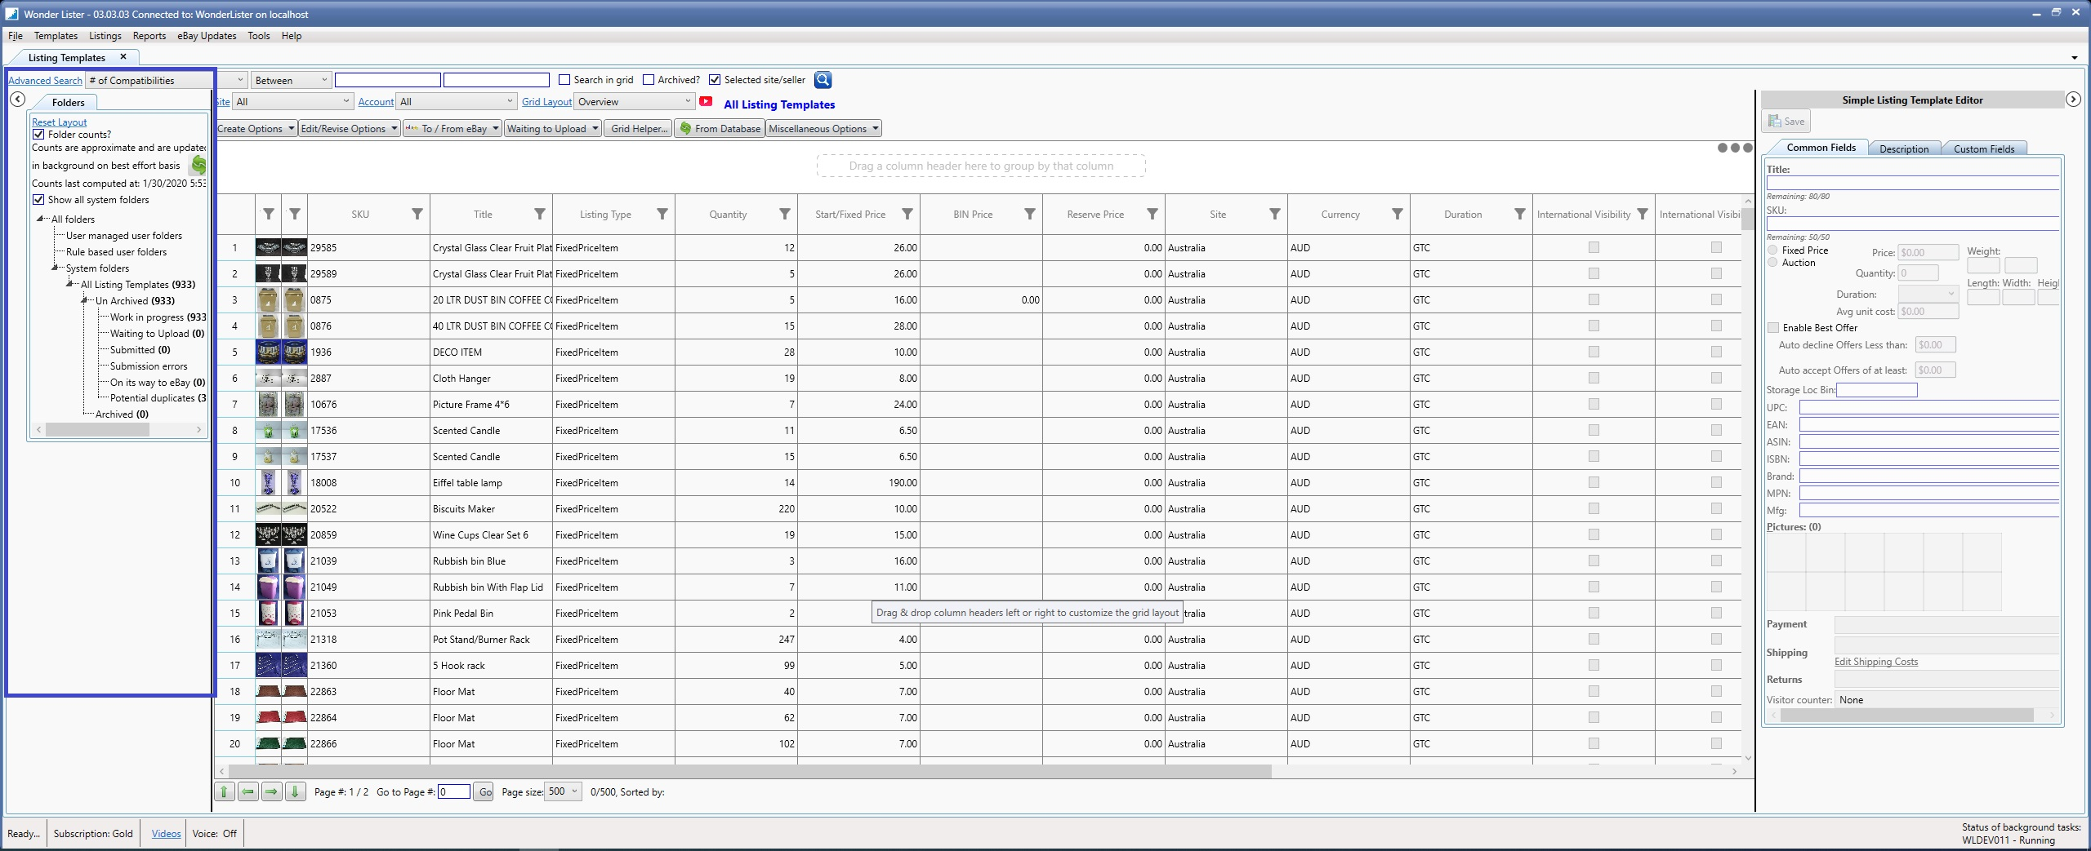
Task: Open the Tools menu
Action: pyautogui.click(x=259, y=36)
